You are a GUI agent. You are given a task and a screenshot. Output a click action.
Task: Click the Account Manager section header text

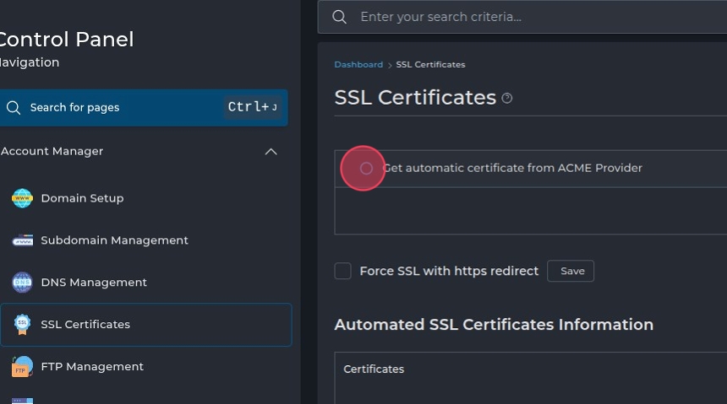(52, 152)
